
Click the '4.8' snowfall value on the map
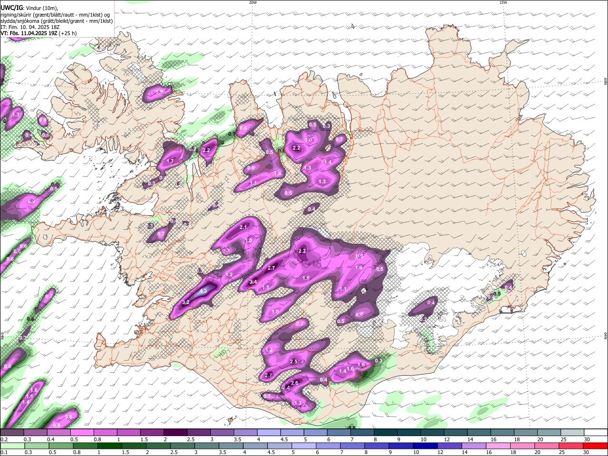coord(204,291)
